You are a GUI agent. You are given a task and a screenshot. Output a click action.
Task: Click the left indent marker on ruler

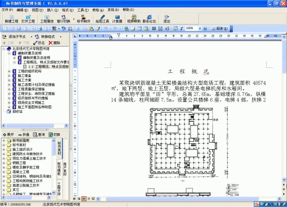point(111,37)
